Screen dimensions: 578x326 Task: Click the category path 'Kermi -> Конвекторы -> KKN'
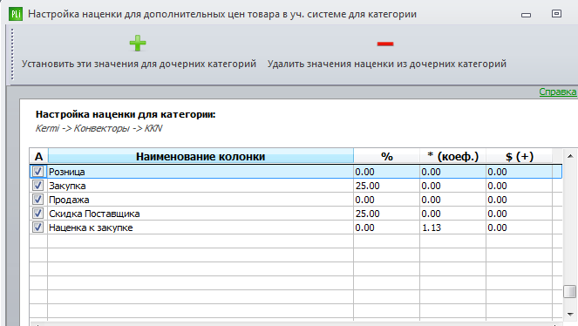point(99,128)
